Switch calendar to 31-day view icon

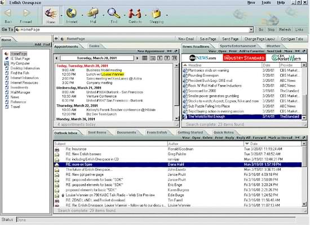[x=174, y=58]
